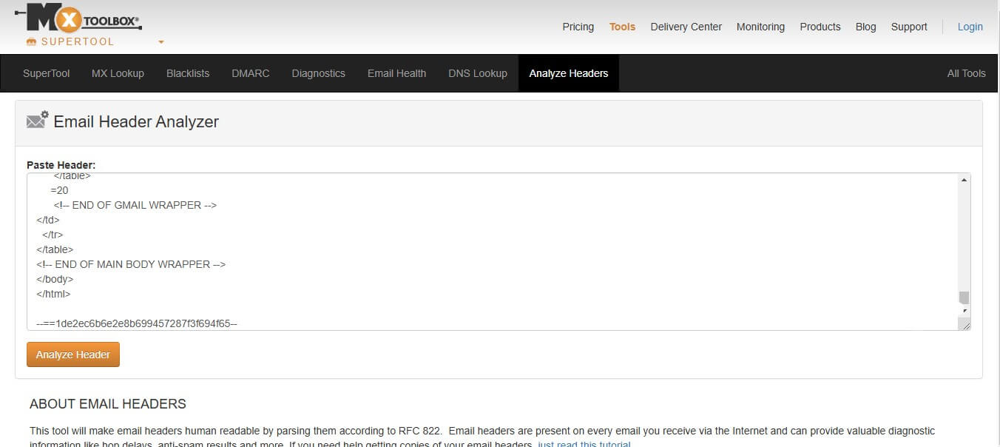1000x447 pixels.
Task: Click the Email Header Analyzer envelope icon
Action: pos(37,121)
